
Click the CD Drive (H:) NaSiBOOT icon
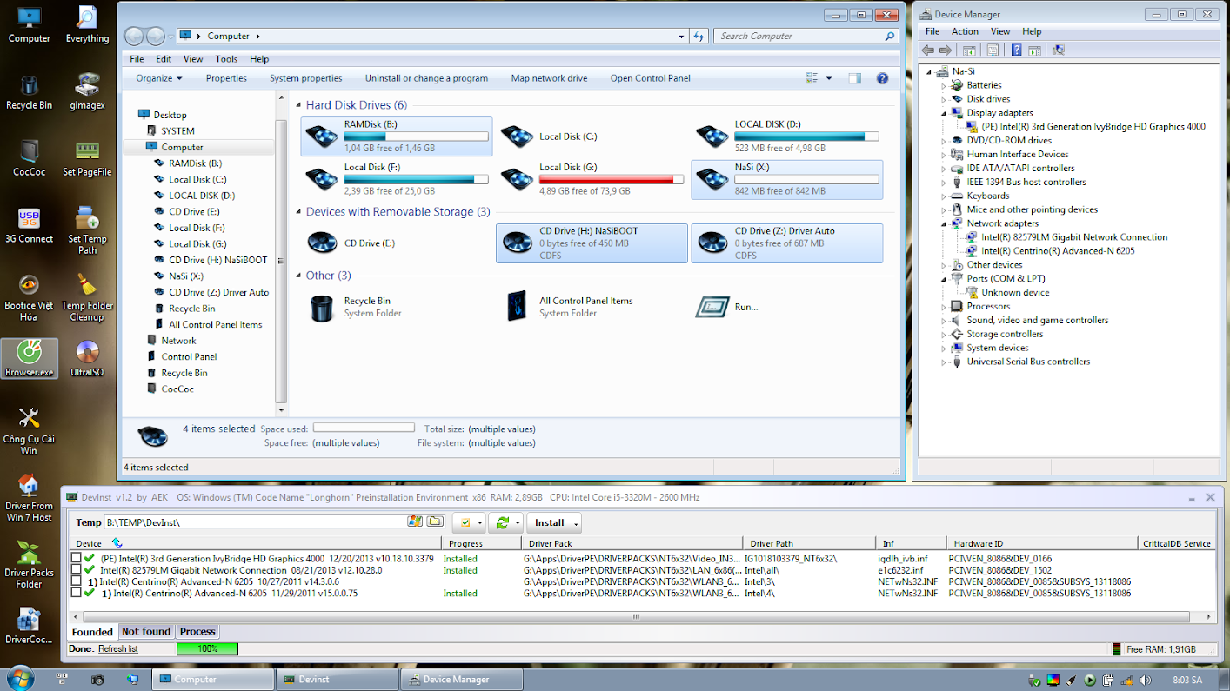(517, 243)
